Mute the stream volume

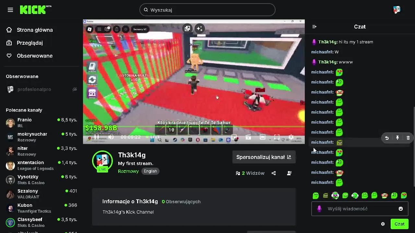click(x=111, y=137)
